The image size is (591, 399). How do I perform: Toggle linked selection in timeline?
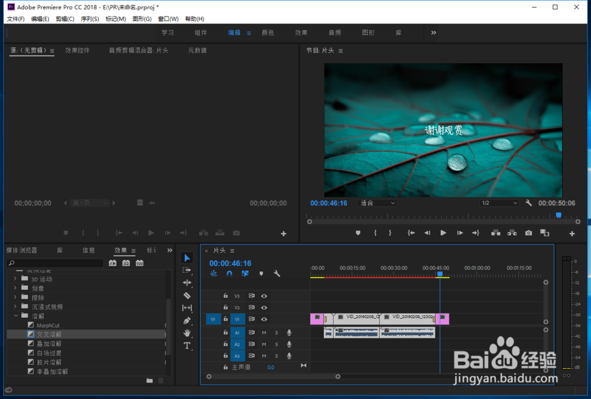click(245, 274)
